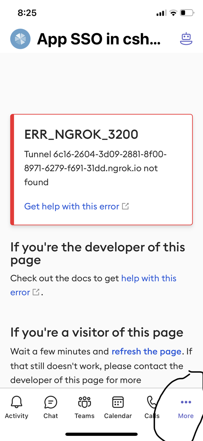Tap the App SSO app avatar icon
This screenshot has width=203, height=441.
20,39
